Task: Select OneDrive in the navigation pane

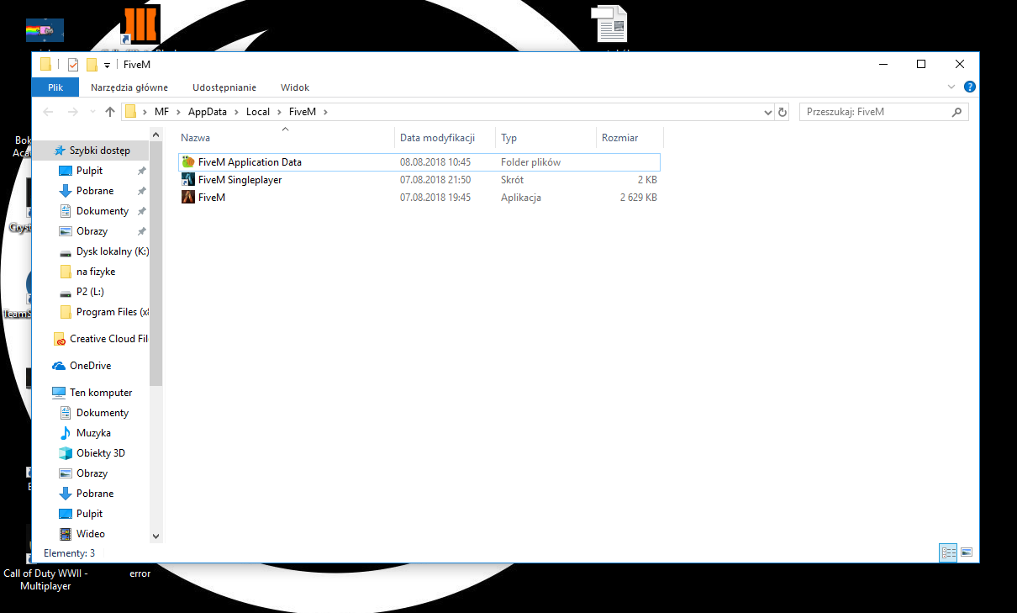Action: pos(90,366)
